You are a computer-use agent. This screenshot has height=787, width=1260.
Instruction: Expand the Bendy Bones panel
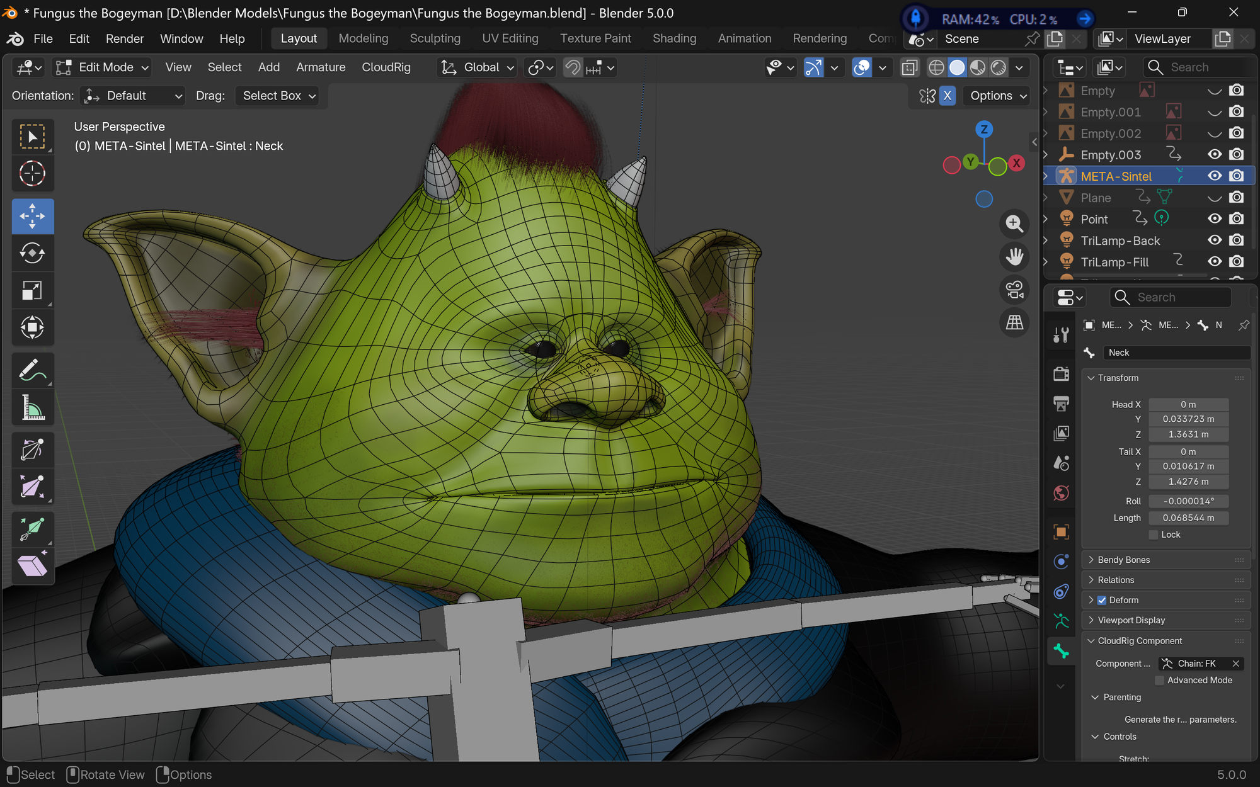(x=1123, y=560)
